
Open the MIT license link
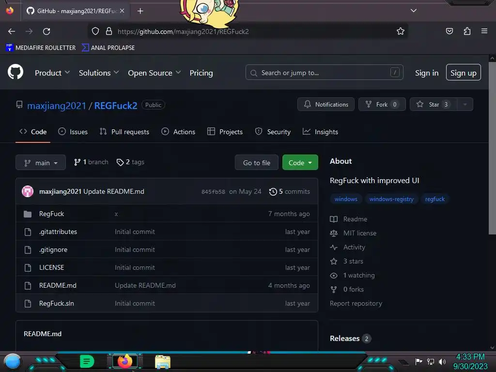353,233
